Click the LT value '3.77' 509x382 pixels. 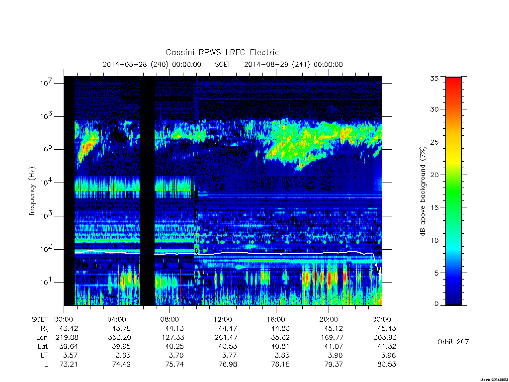(x=230, y=355)
